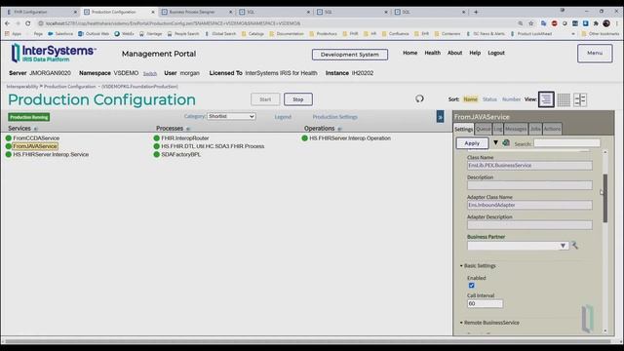Open the Production Settings link
Image resolution: width=624 pixels, height=351 pixels.
pos(334,117)
